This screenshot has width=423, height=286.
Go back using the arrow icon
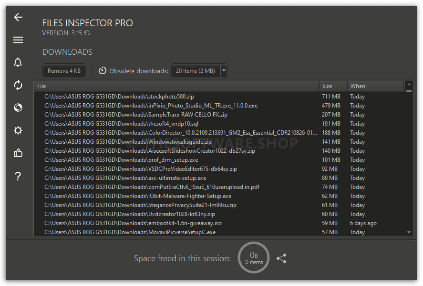point(18,17)
